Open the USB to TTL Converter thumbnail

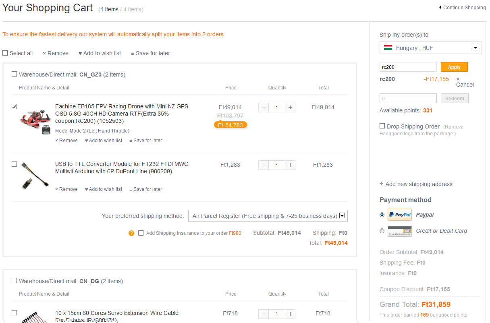[35, 176]
